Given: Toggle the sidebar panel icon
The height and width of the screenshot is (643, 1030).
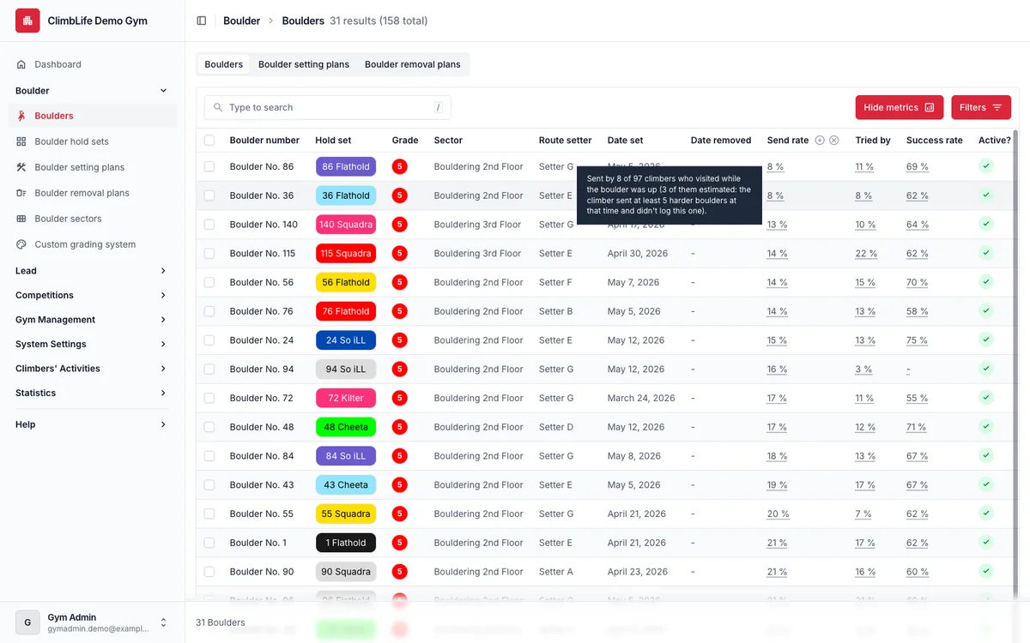Looking at the screenshot, I should [x=202, y=21].
